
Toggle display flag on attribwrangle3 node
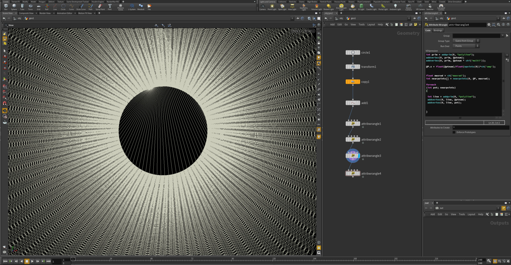[x=359, y=156]
